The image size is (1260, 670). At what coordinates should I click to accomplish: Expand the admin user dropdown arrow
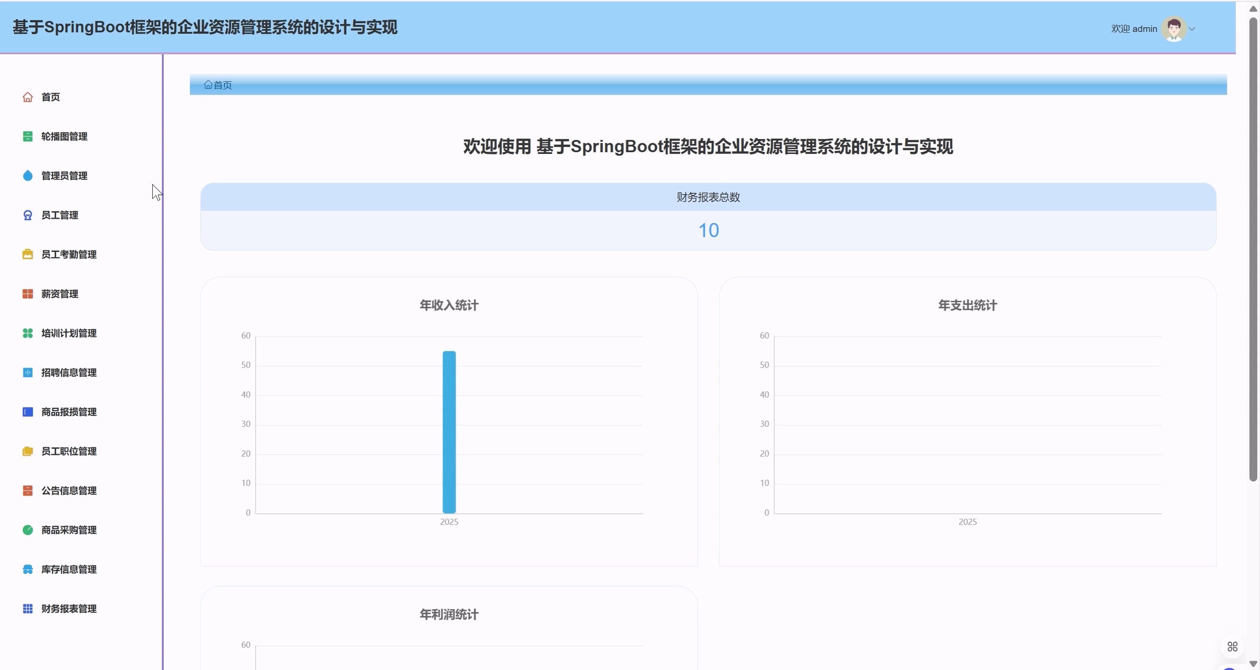tap(1192, 29)
